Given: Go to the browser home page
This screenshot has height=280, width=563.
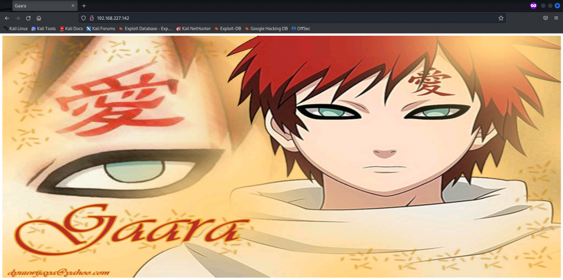Looking at the screenshot, I should pyautogui.click(x=39, y=18).
